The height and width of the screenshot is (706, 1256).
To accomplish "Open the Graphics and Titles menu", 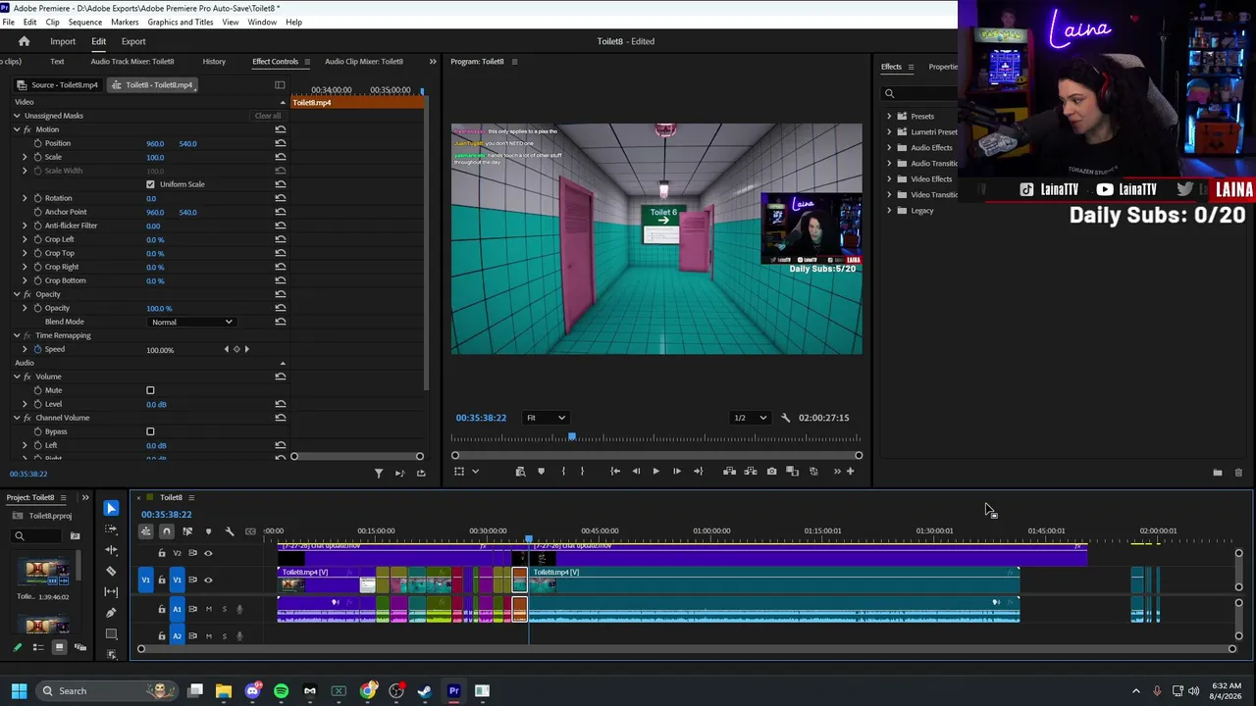I will tap(181, 22).
